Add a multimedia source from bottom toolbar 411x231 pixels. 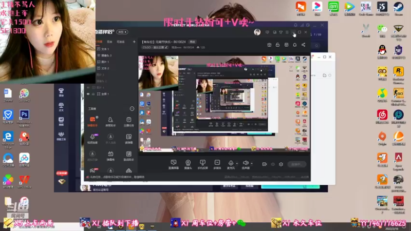click(x=217, y=164)
